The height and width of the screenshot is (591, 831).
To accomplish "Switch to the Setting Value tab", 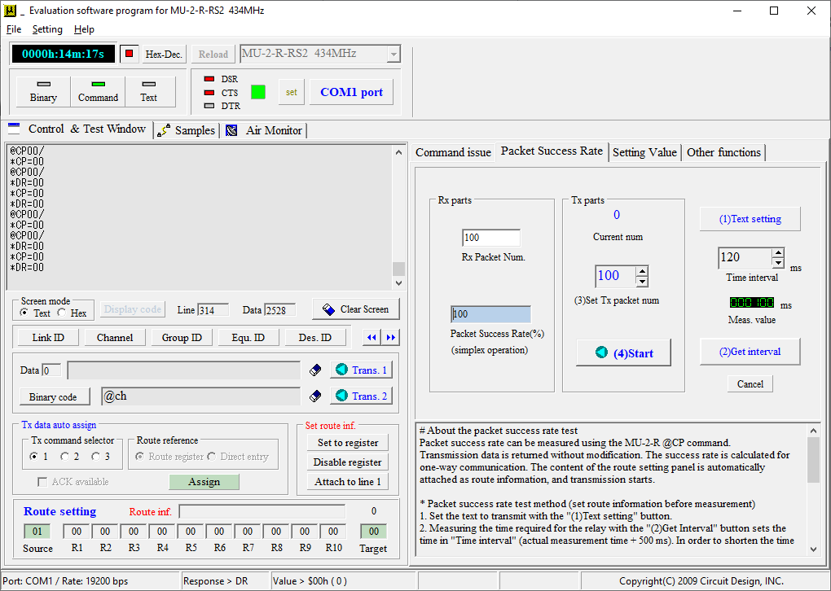I will pos(644,152).
